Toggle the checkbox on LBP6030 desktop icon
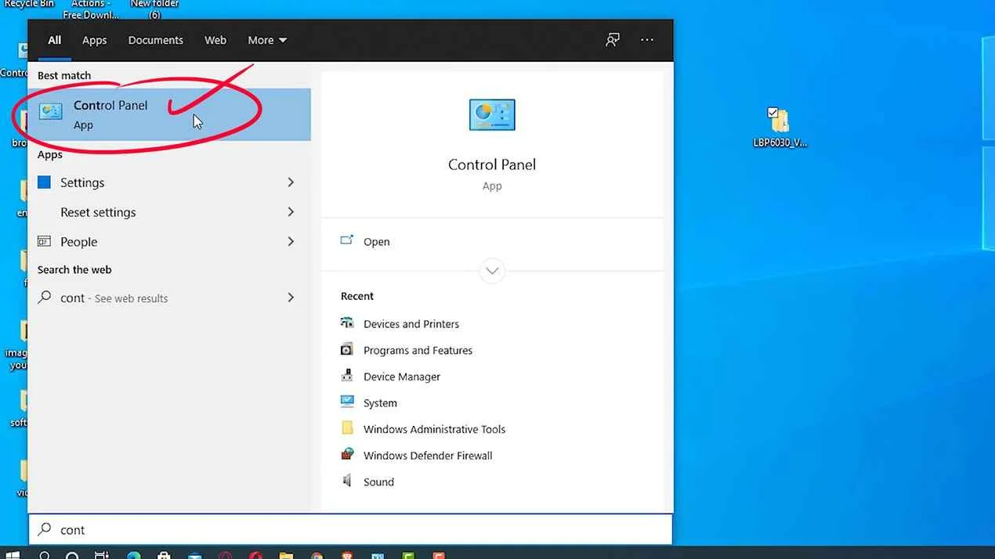Viewport: 995px width, 559px height. tap(773, 113)
